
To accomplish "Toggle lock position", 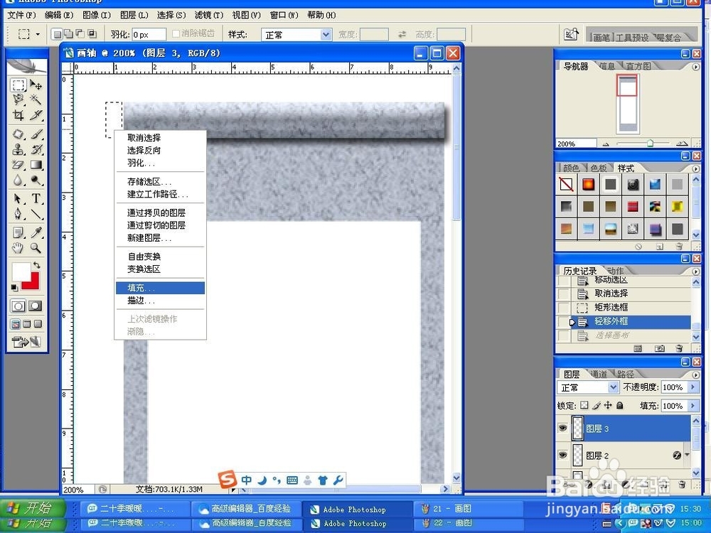I will tap(608, 405).
